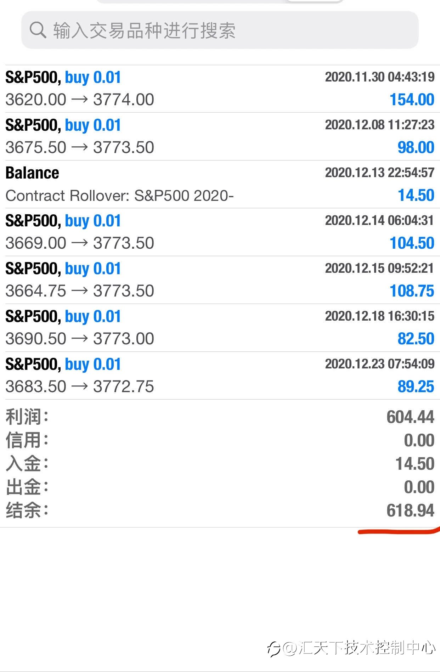Open the S&P500 trade dated 2020.11.30
The image size is (440, 672).
220,89
